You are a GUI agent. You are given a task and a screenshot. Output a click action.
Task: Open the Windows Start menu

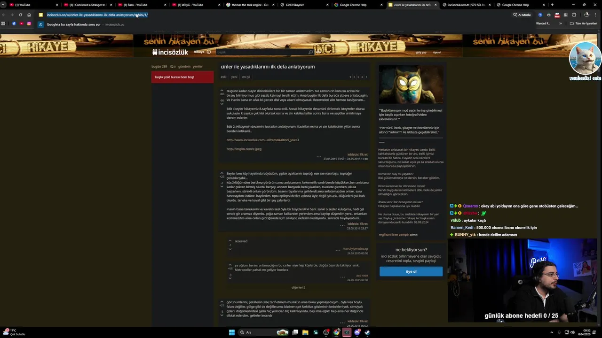click(232, 332)
